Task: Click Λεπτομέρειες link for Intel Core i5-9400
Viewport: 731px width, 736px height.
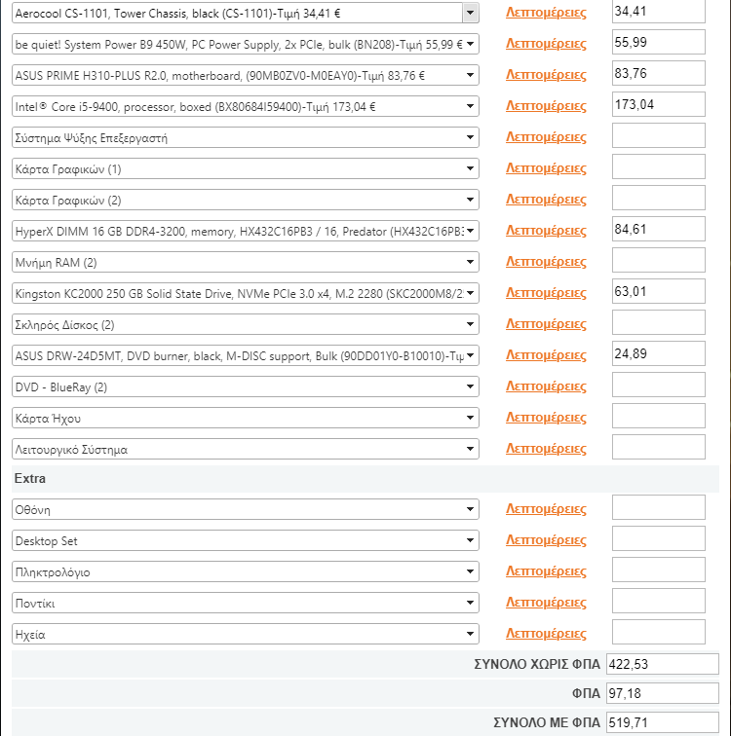Action: tap(546, 106)
